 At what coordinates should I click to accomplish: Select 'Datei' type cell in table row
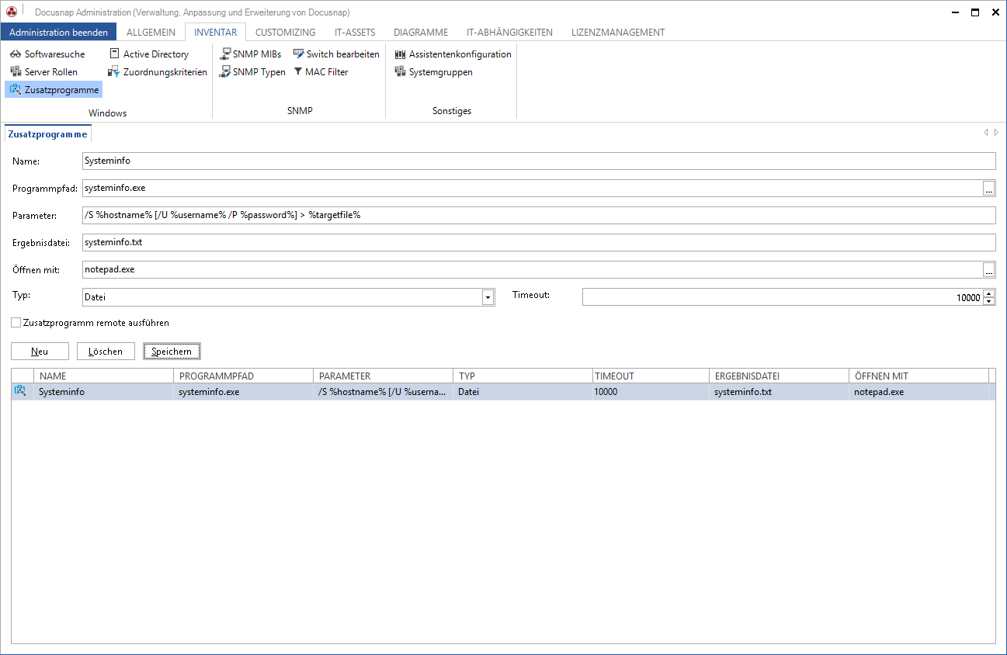[x=523, y=392]
